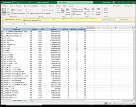Close the data loss warning bar
The image size is (136, 107).
click(134, 20)
